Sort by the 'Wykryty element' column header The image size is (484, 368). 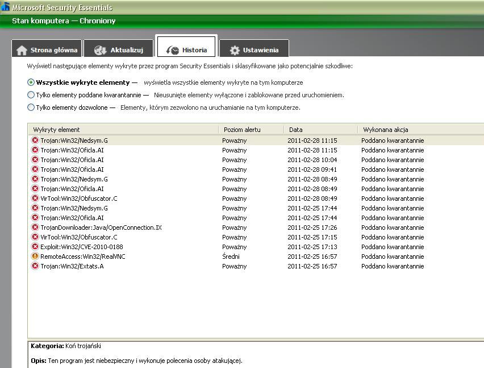click(123, 130)
